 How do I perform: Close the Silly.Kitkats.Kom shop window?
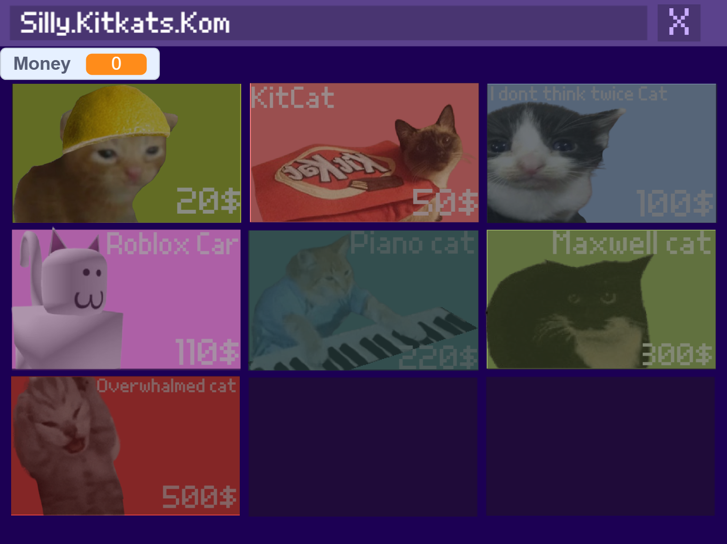679,23
